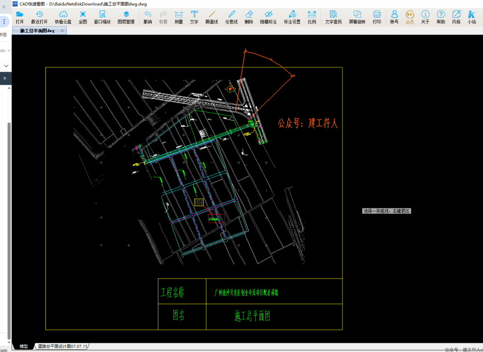Close the 施工总平面图.dwg file tab
Viewport: 483px width, 352px height.
point(62,30)
